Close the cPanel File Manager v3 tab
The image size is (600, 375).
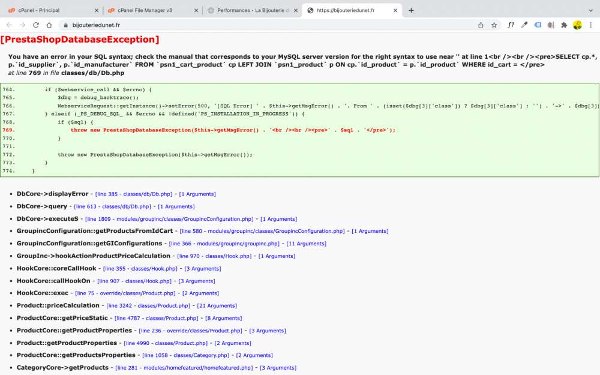(196, 10)
